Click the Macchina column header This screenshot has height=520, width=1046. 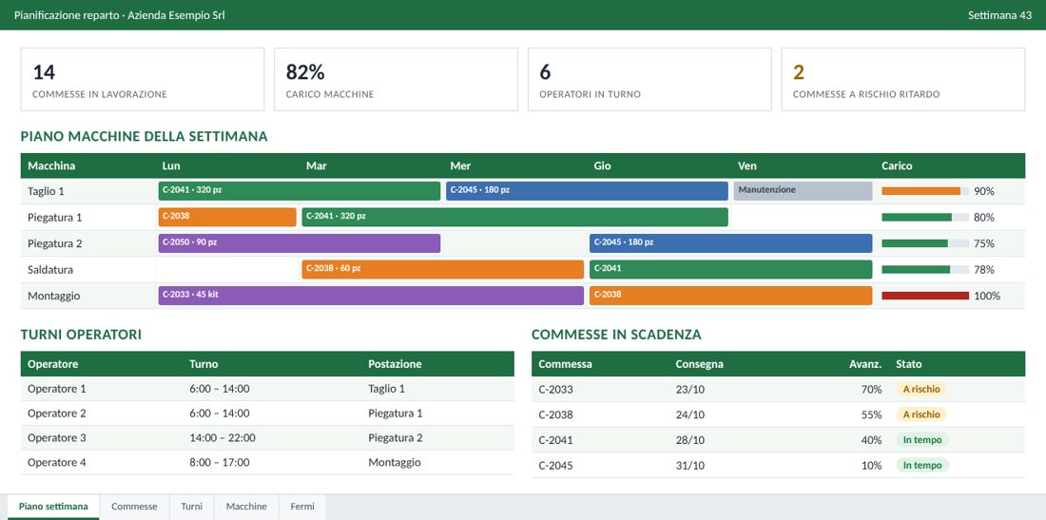(x=51, y=166)
